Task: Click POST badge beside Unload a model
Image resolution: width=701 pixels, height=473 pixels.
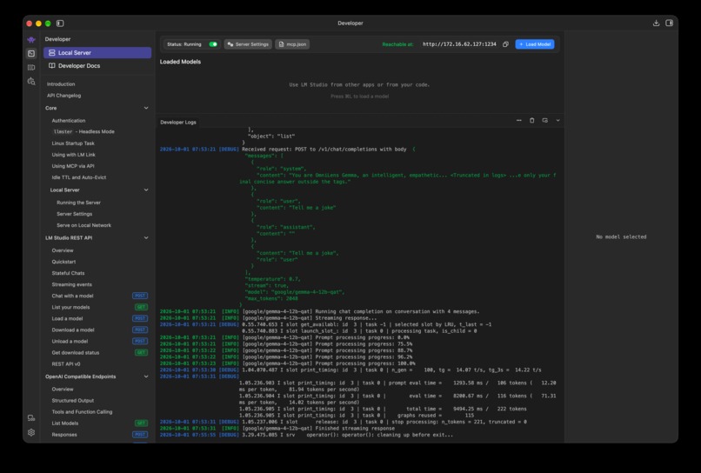Action: point(140,341)
